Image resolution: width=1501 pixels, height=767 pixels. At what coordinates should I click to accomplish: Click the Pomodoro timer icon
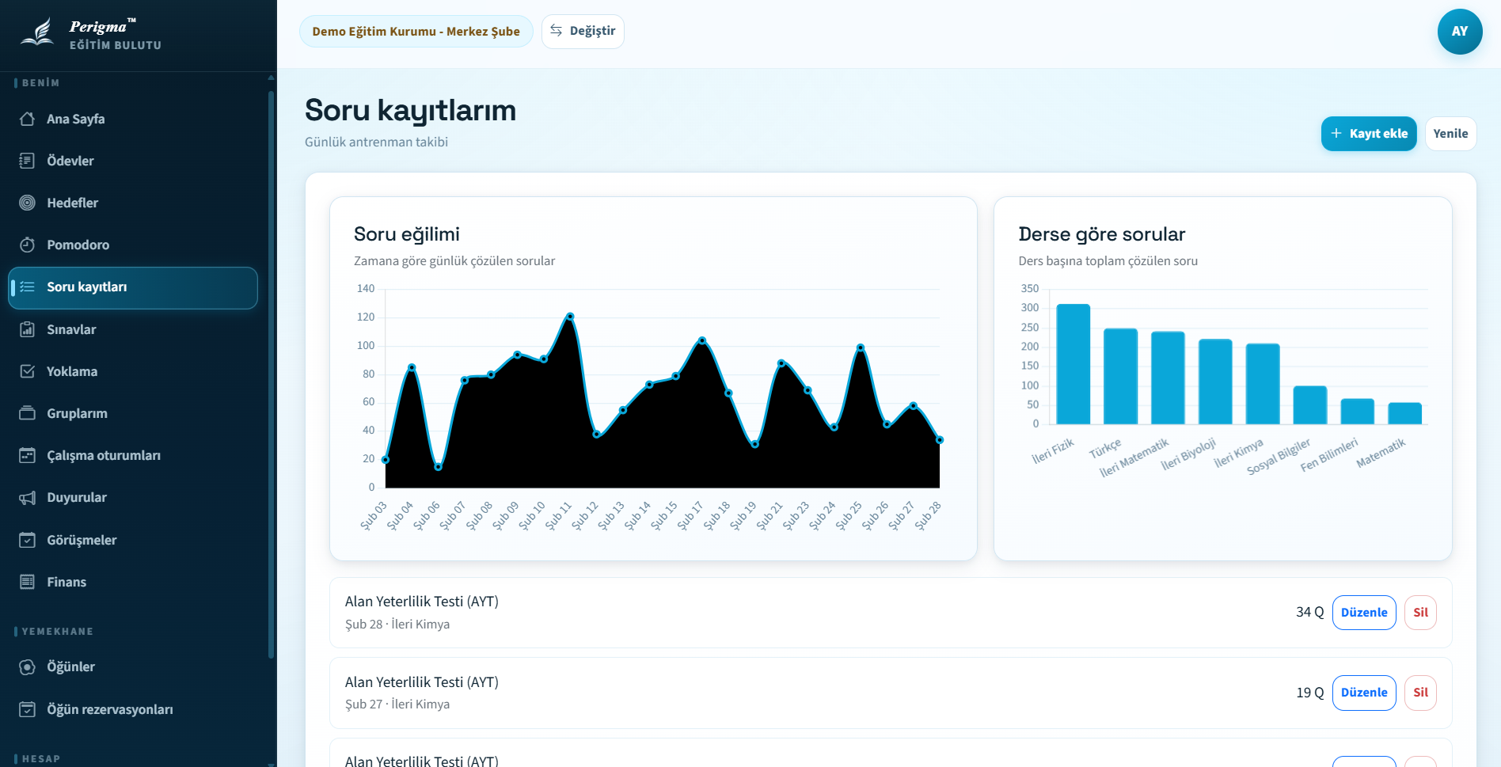point(27,245)
